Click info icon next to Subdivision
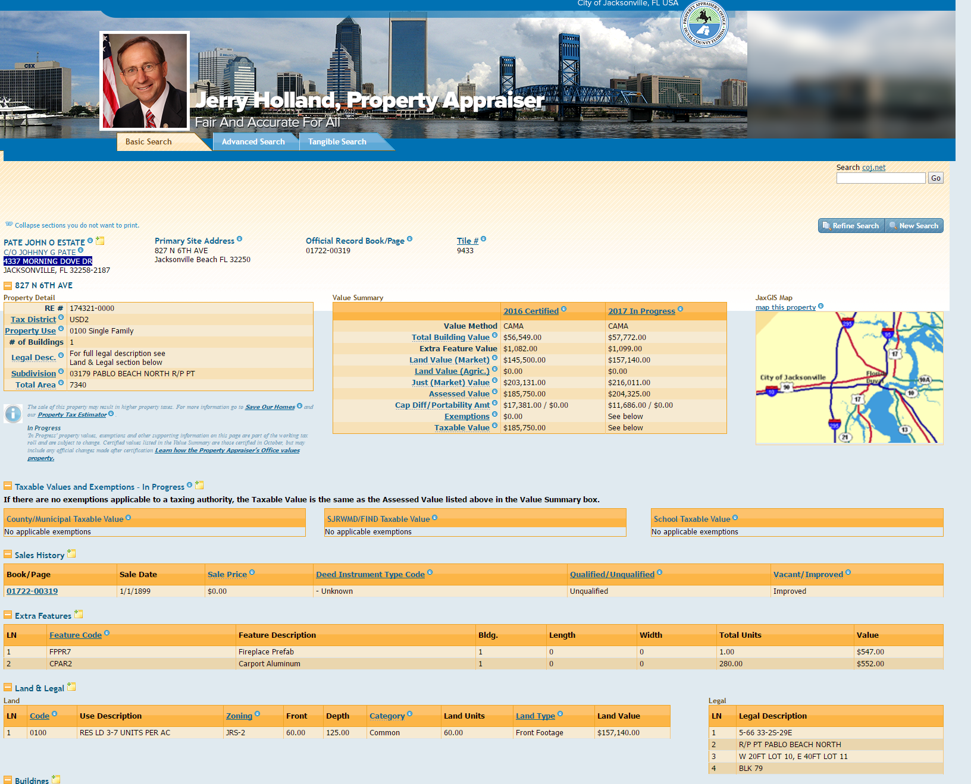Viewport: 971px width, 784px height. [61, 371]
